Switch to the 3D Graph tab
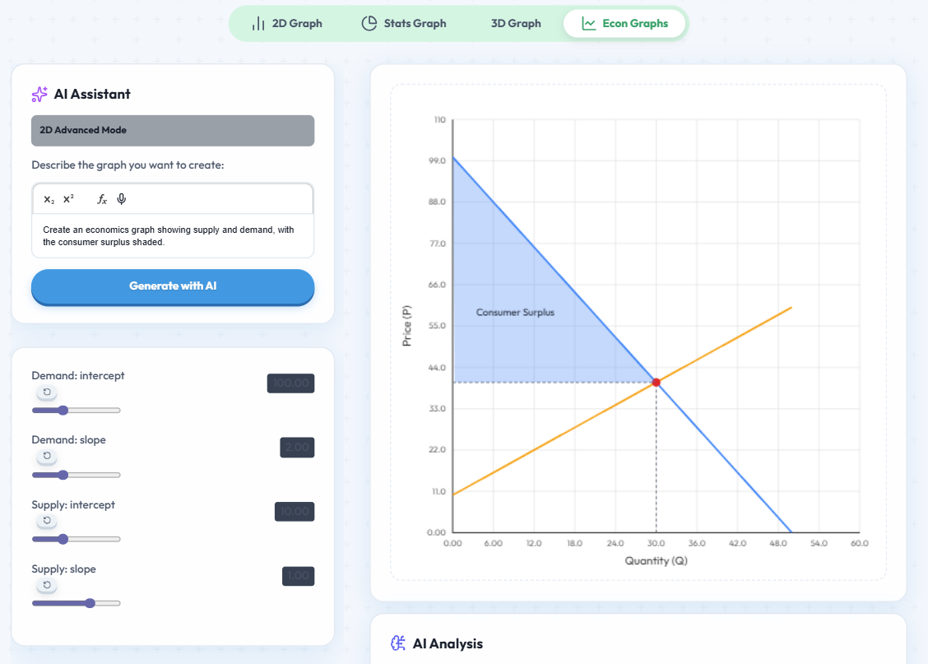Viewport: 928px width, 664px height. 516,23
